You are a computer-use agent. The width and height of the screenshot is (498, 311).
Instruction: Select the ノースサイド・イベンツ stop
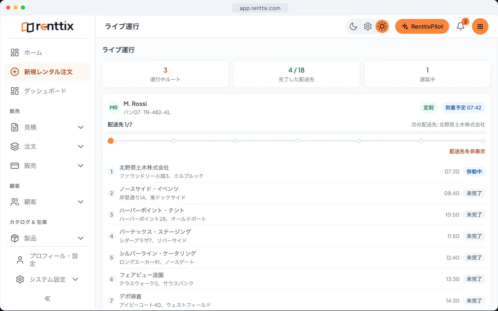[x=296, y=193]
